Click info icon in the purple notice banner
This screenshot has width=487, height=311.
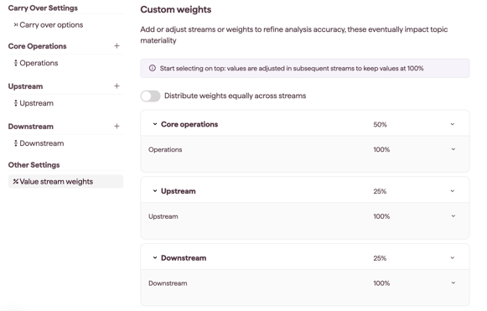153,68
